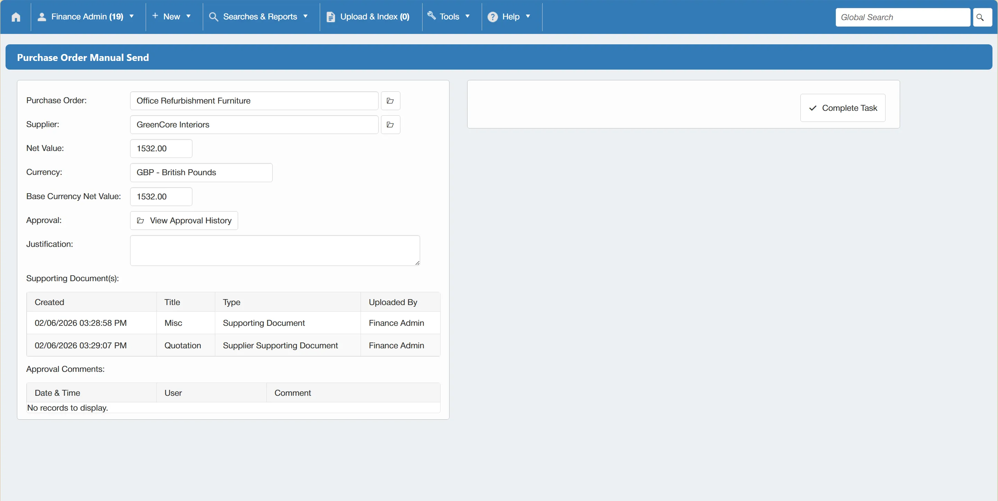Click the Net Value field

point(161,149)
